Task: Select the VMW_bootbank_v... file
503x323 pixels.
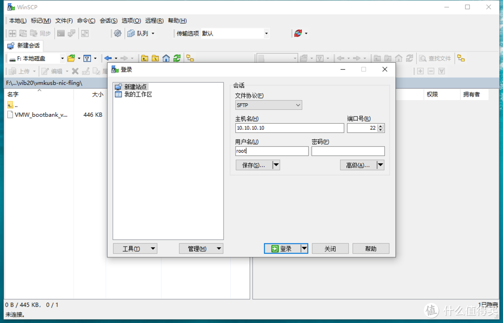Action: [x=37, y=114]
